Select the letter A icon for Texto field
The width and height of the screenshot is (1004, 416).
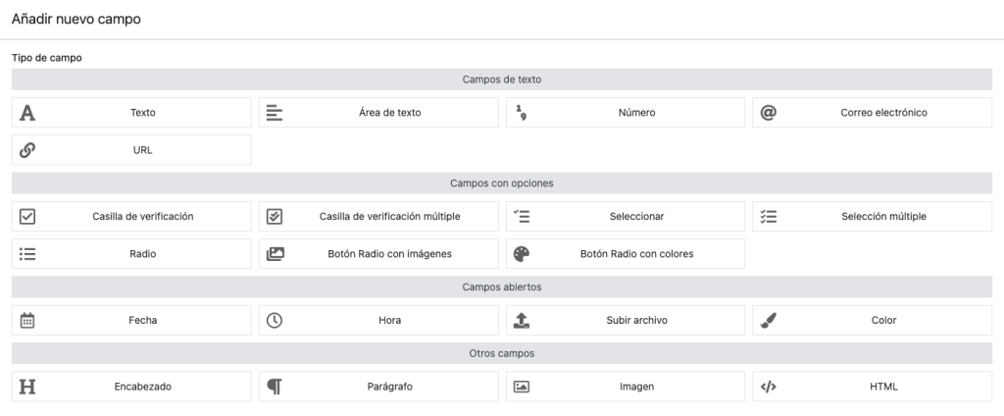pyautogui.click(x=27, y=113)
